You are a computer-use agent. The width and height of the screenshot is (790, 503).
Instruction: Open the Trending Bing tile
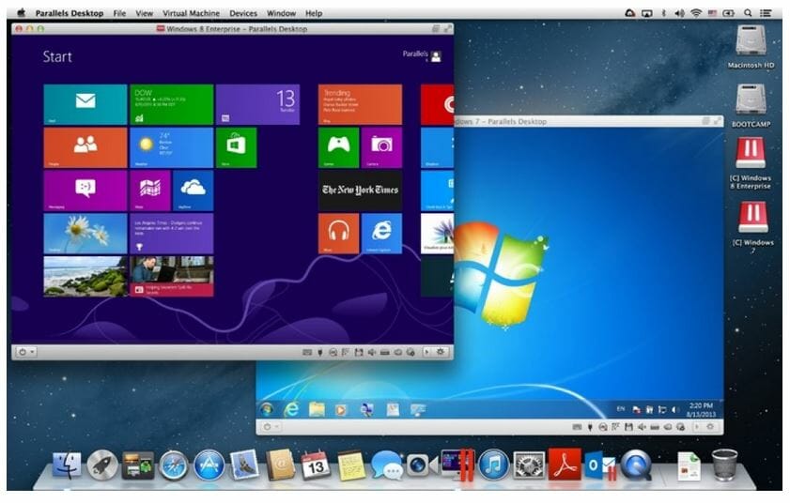point(360,104)
